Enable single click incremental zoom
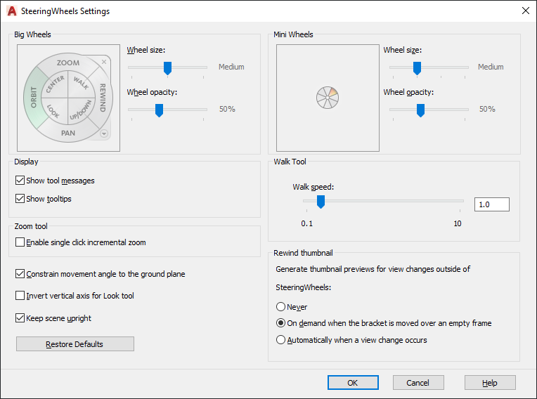Image resolution: width=537 pixels, height=399 pixels. click(x=20, y=242)
